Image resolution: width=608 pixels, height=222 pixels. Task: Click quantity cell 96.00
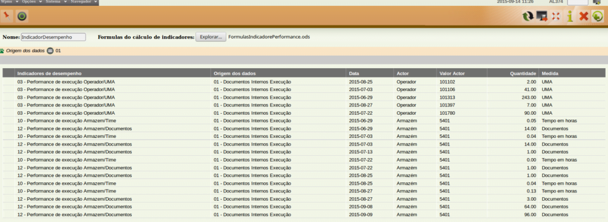click(x=530, y=215)
